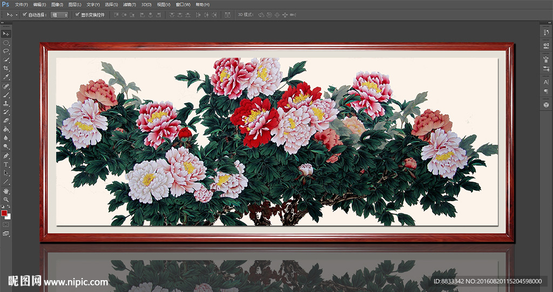Select the Elliptical Marquee tool
This screenshot has width=553, height=292.
6,43
